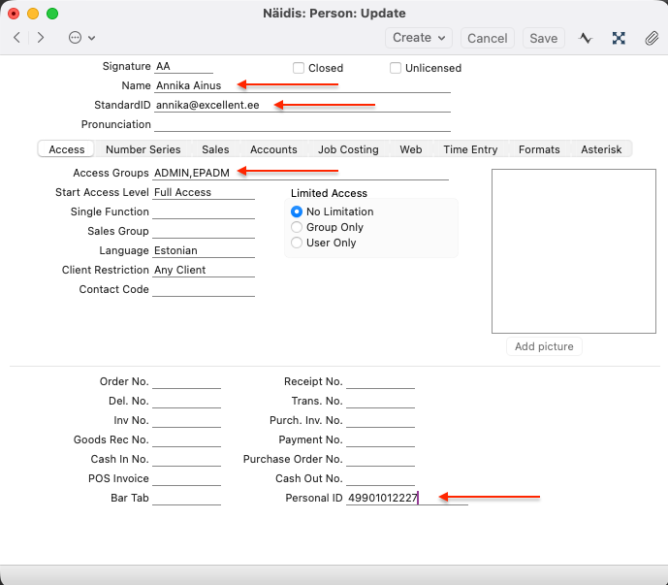The image size is (668, 585).
Task: Open the ellipsis actions menu icon
Action: pyautogui.click(x=76, y=38)
